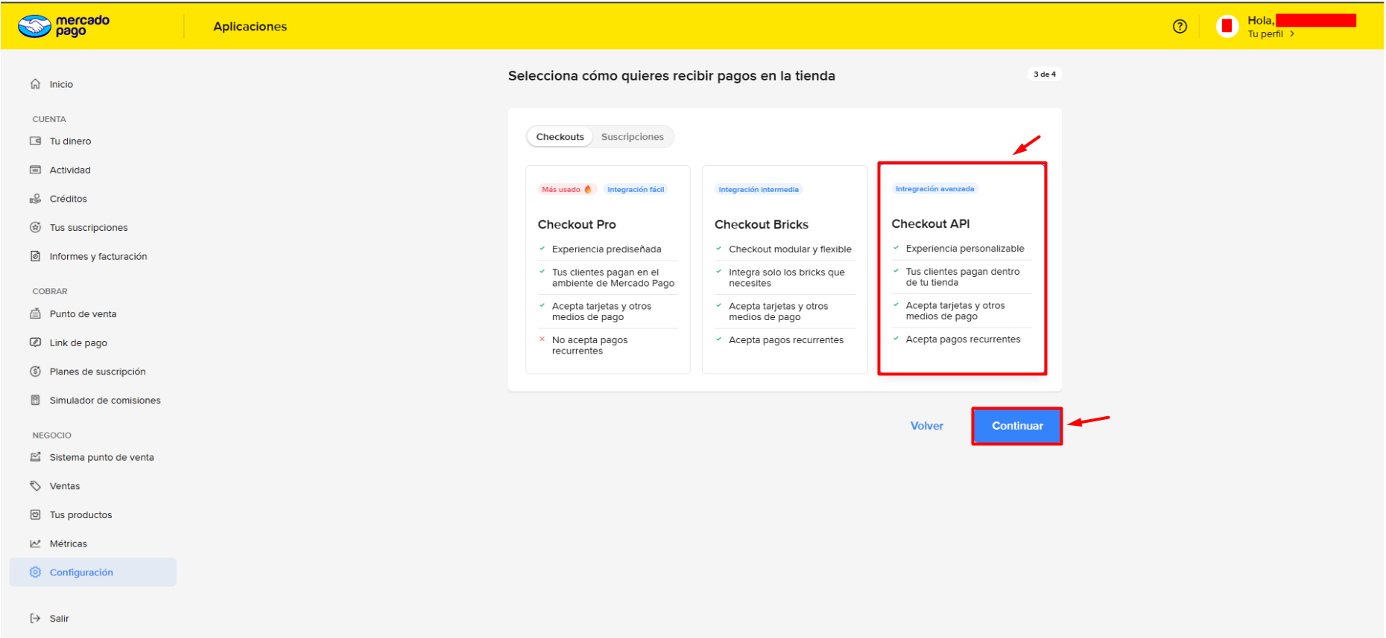Click the '3 de 4' step indicator
This screenshot has width=1386, height=638.
[x=1045, y=74]
